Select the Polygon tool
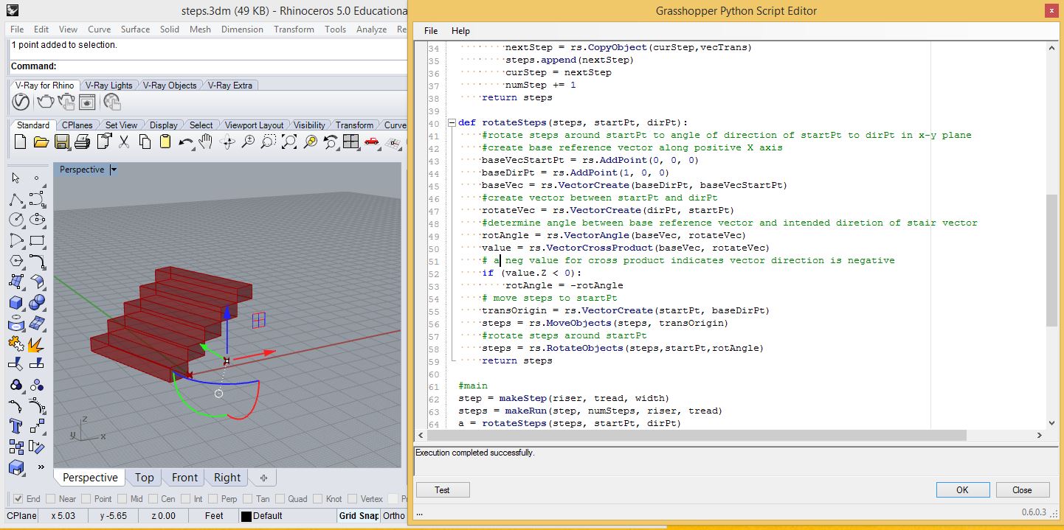Image resolution: width=1064 pixels, height=530 pixels. pos(16,261)
